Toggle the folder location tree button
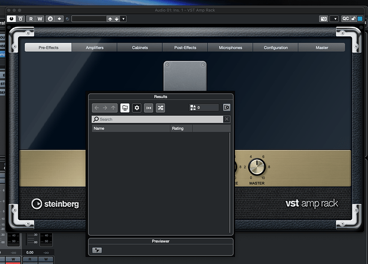The image size is (368, 264). pos(125,108)
